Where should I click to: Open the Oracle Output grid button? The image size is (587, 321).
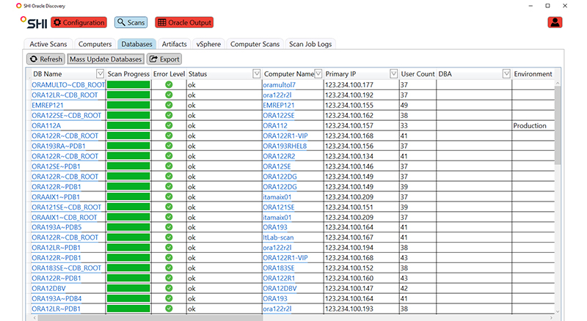pos(183,23)
